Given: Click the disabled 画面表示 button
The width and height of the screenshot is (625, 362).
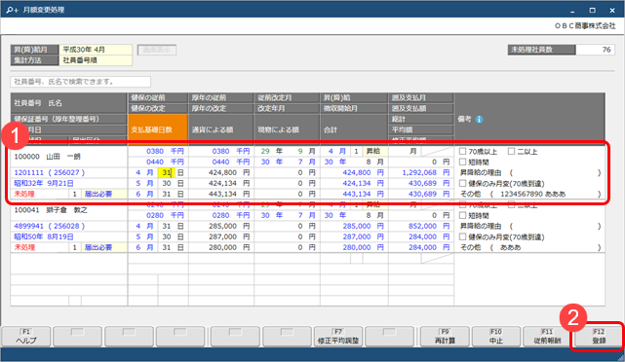Looking at the screenshot, I should coord(157,50).
